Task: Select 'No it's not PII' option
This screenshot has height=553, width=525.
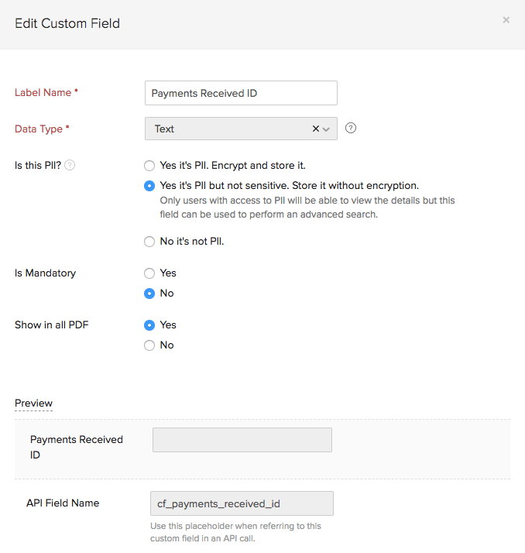Action: coord(149,242)
